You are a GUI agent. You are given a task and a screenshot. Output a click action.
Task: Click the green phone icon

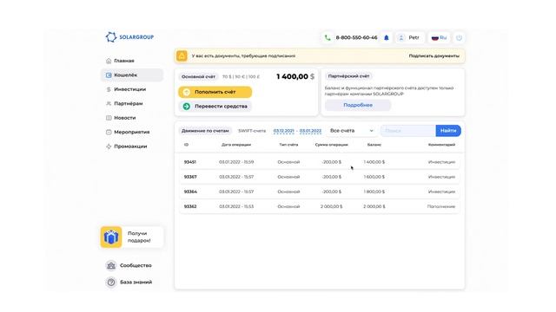[328, 37]
